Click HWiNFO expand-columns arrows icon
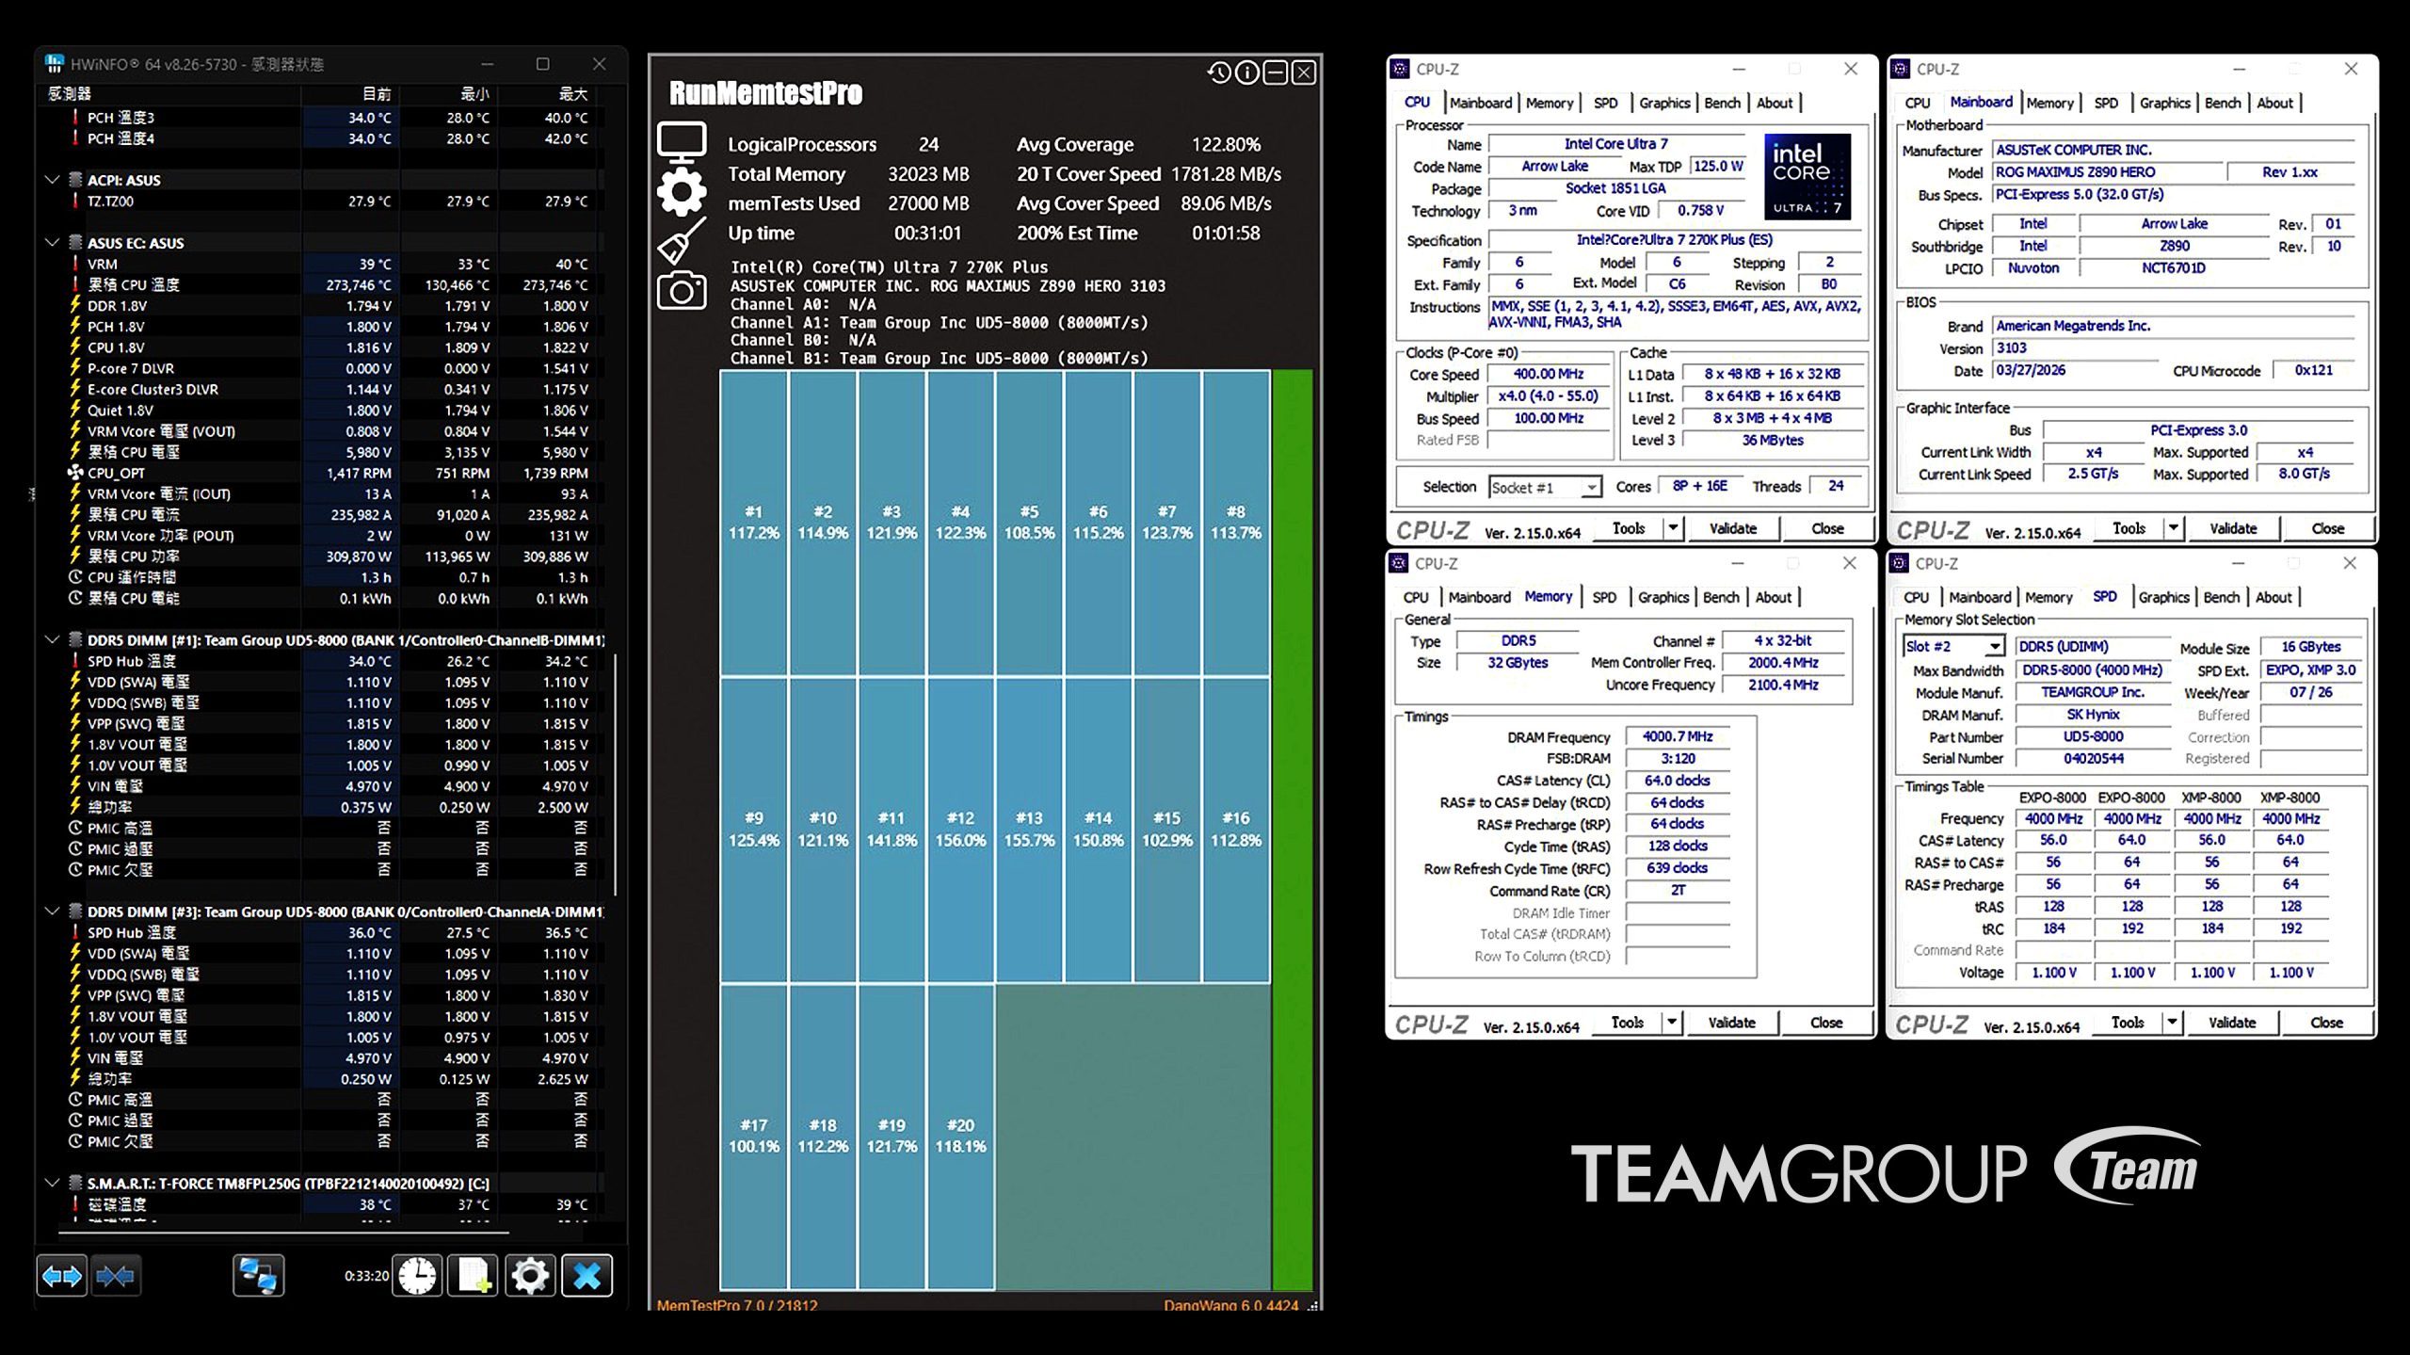 (62, 1276)
